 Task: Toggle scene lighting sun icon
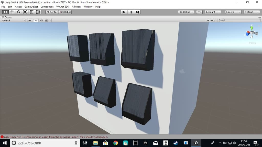(x=36, y=20)
